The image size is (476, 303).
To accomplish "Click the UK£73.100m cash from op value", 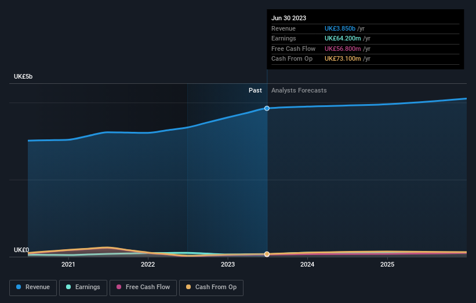I will [x=343, y=59].
